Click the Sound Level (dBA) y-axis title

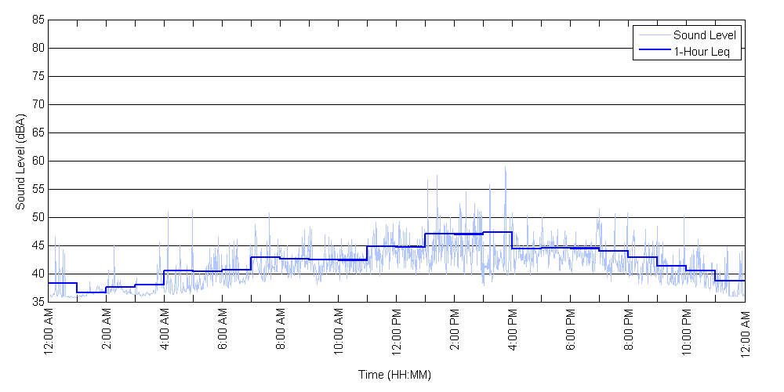point(20,161)
